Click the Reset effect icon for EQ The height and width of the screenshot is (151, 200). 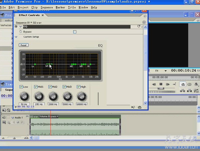tap(139, 26)
